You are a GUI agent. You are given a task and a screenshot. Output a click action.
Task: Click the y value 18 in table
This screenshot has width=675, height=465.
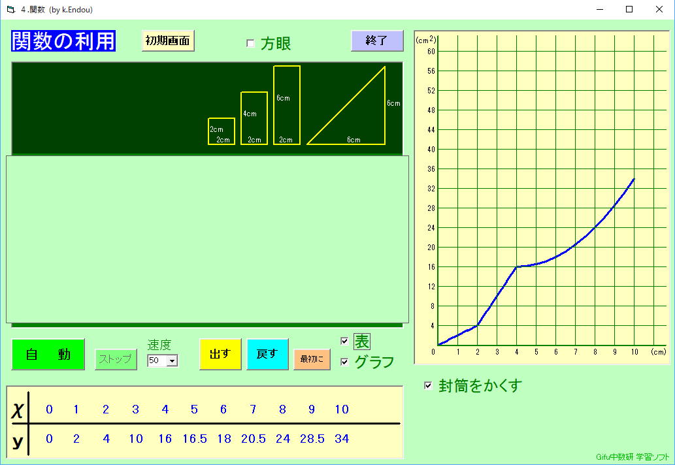point(224,439)
